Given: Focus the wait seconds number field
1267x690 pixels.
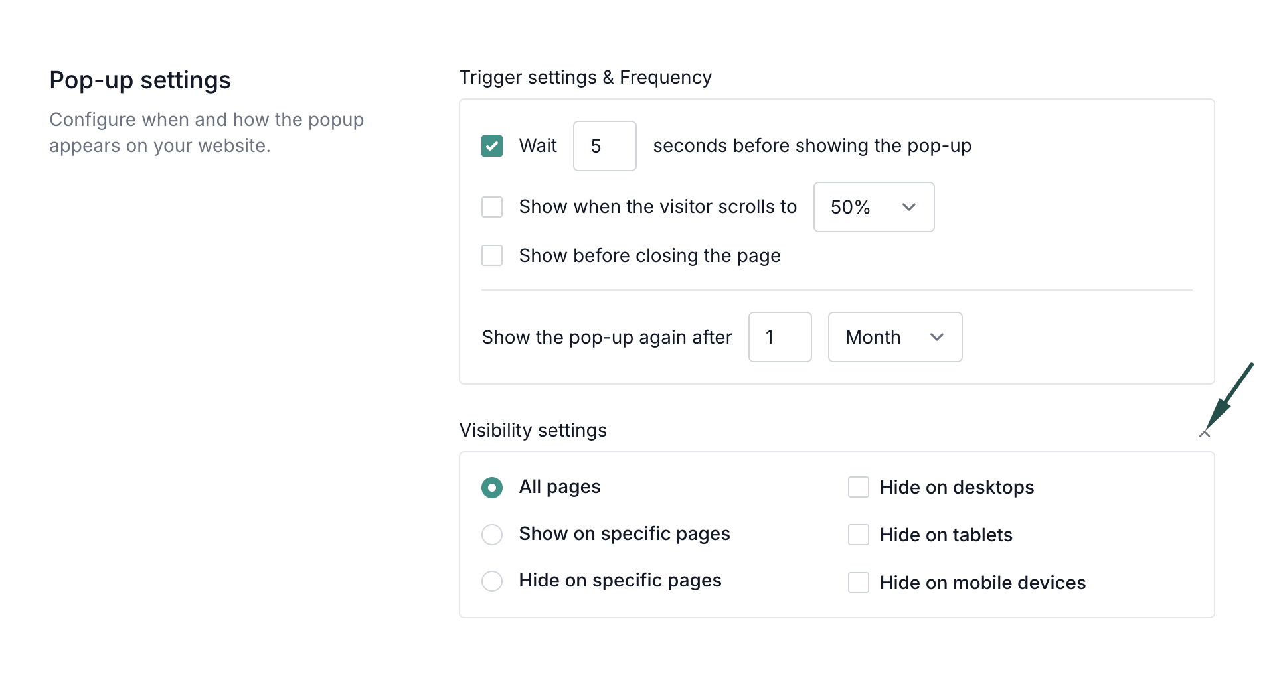Looking at the screenshot, I should click(604, 146).
